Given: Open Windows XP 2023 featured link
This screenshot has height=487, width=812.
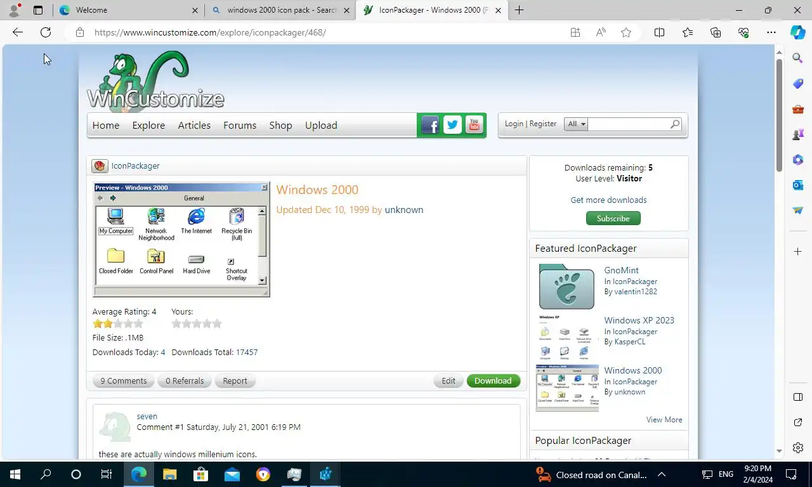Looking at the screenshot, I should 639,320.
